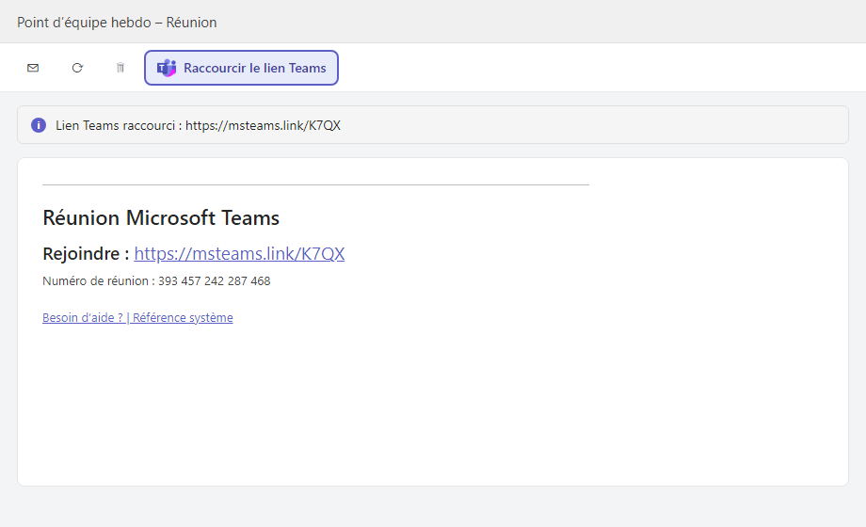The width and height of the screenshot is (866, 527).
Task: Click the Numéro de réunion 393 457 242 287 468 text
Action: pos(156,281)
